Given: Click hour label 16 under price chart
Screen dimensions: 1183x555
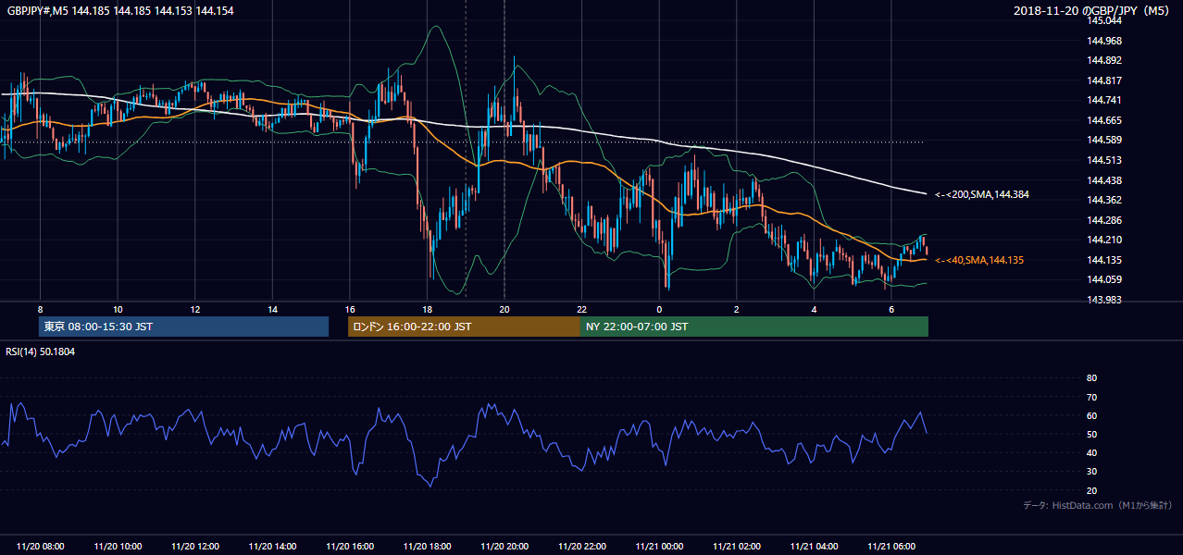Looking at the screenshot, I should 349,309.
